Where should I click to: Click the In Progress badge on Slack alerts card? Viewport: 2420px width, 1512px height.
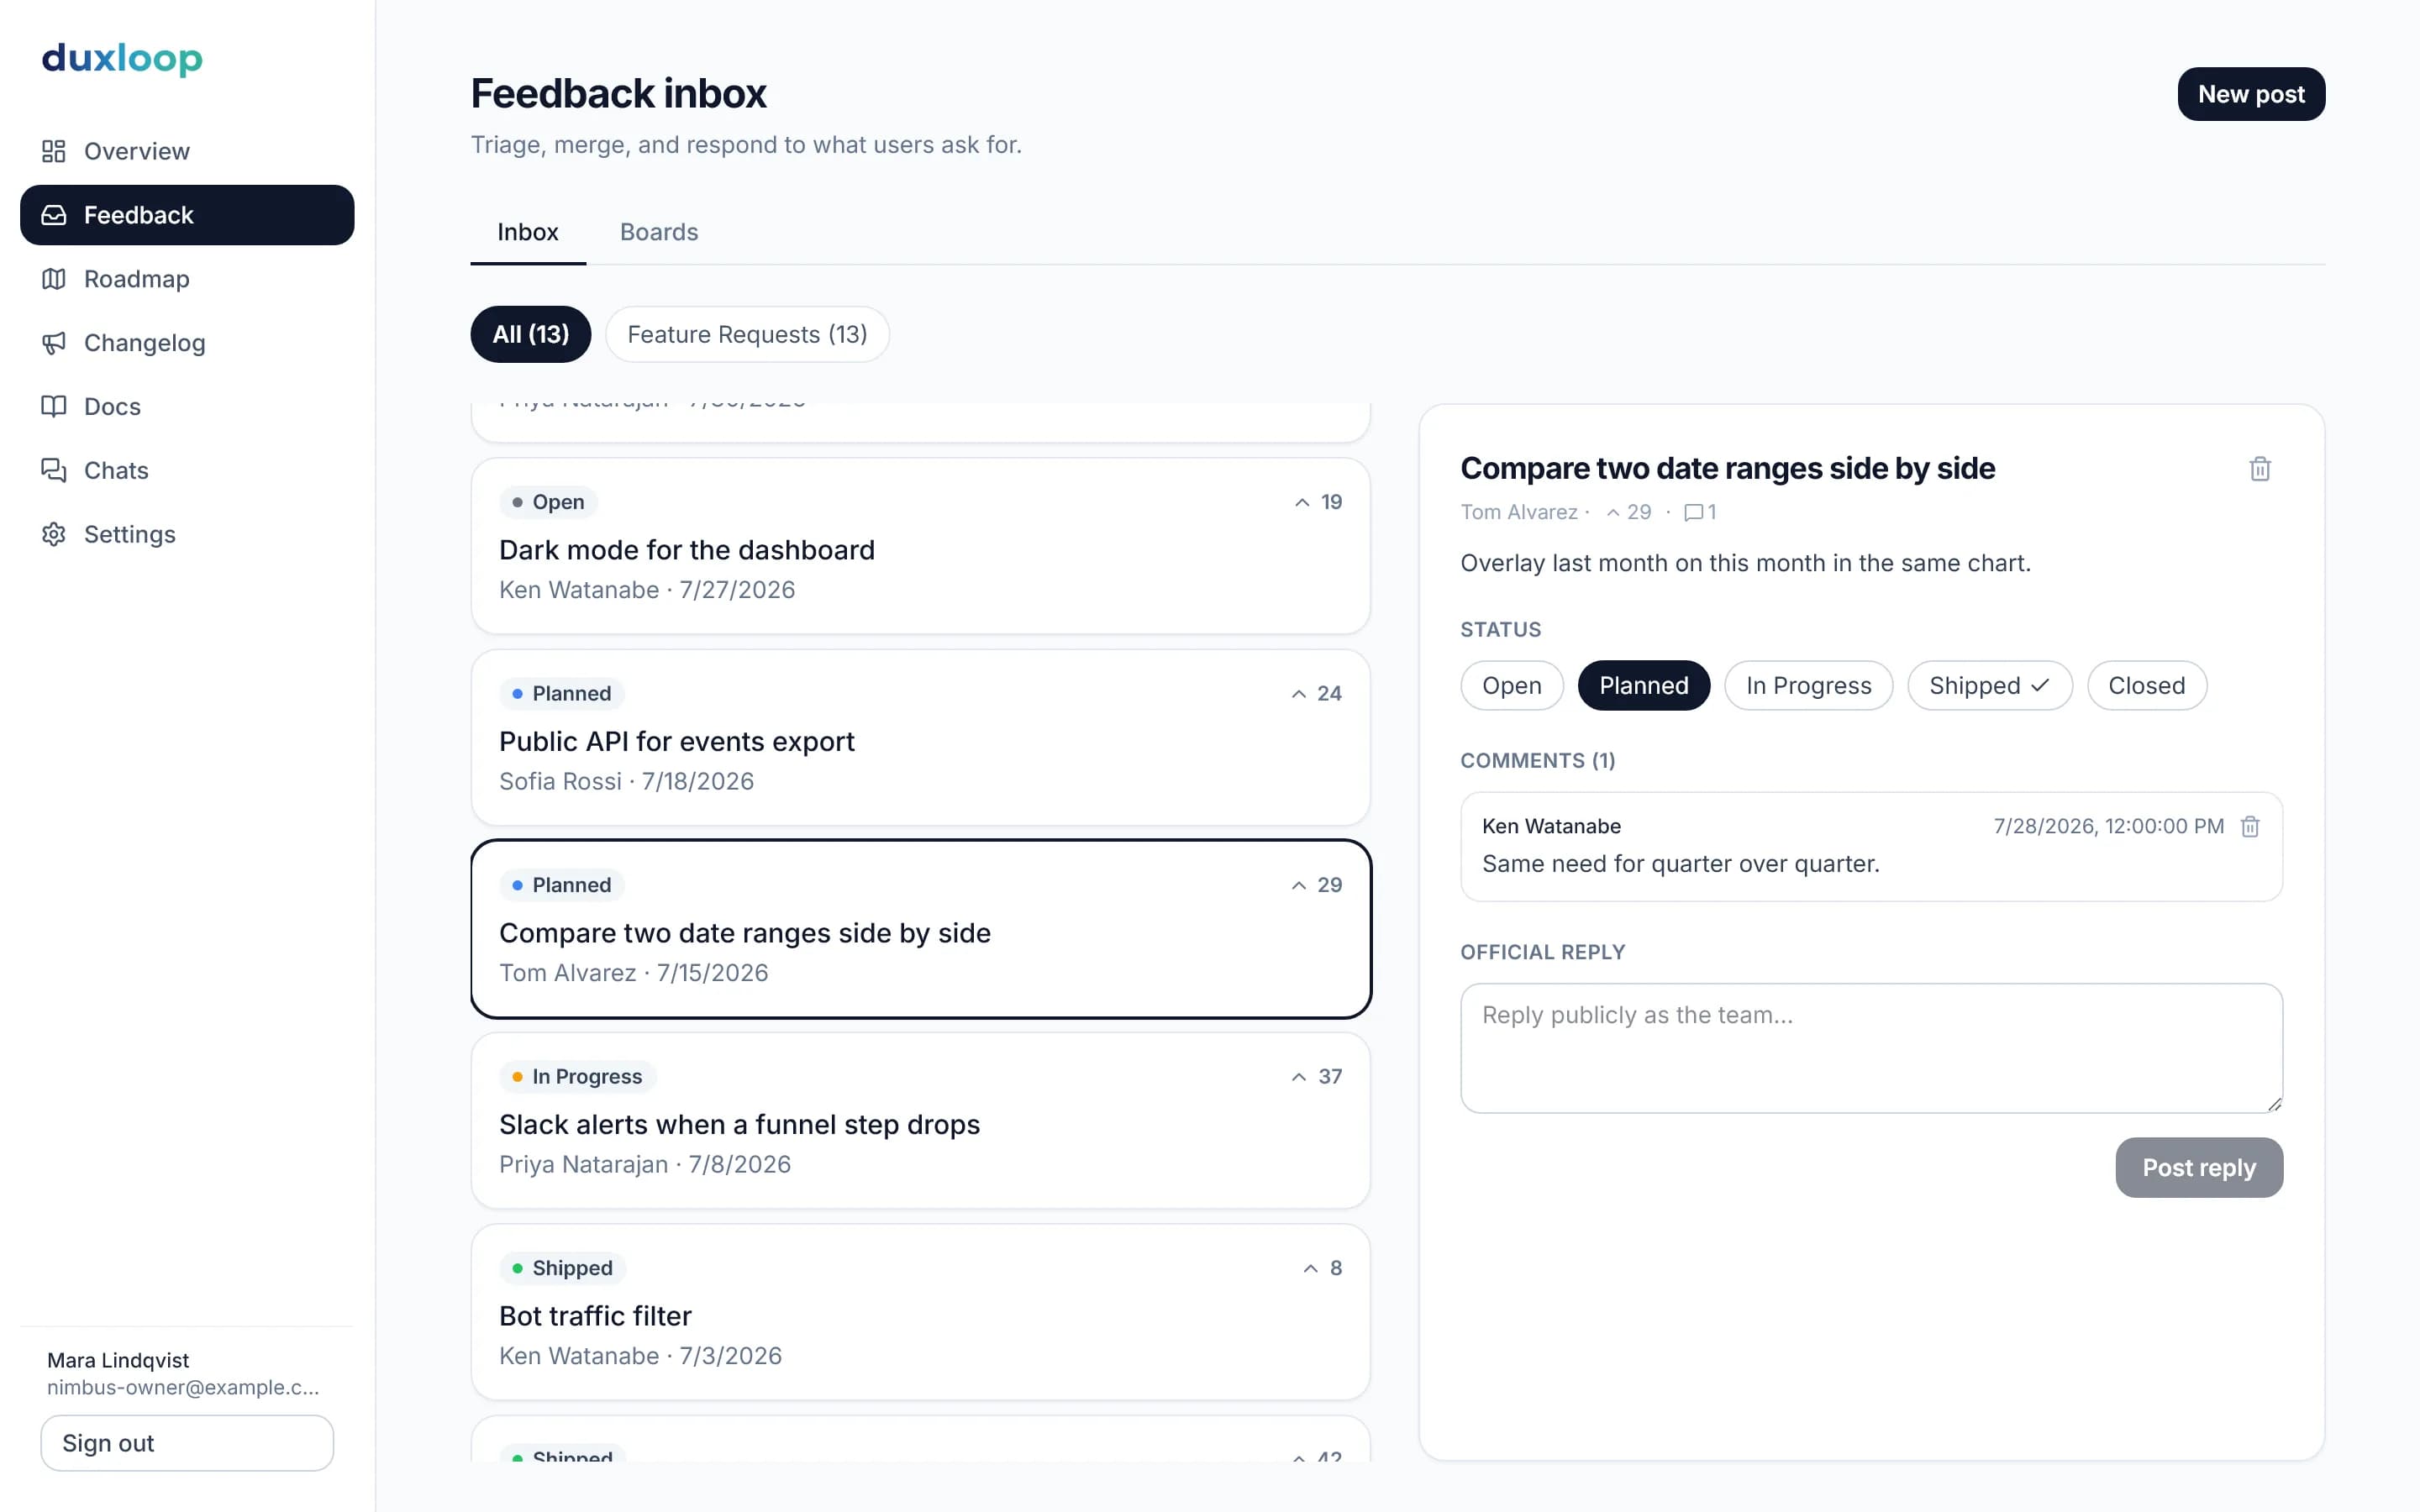[x=577, y=1077]
